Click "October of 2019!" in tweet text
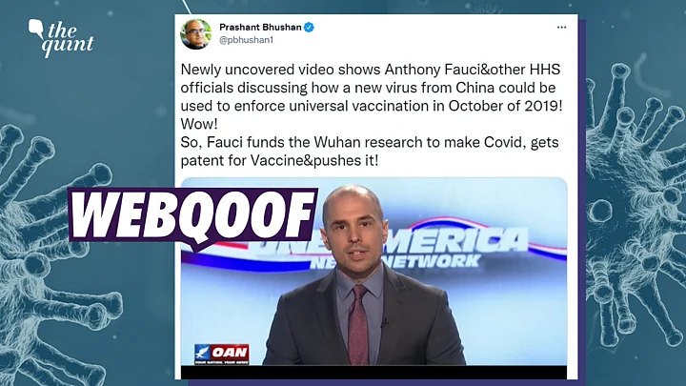686x386 pixels. pos(505,106)
